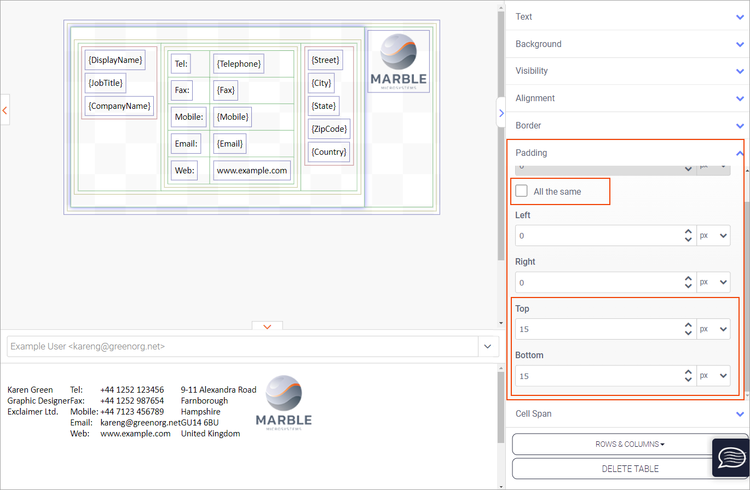Enable the All the same checkbox
This screenshot has width=750, height=490.
522,191
